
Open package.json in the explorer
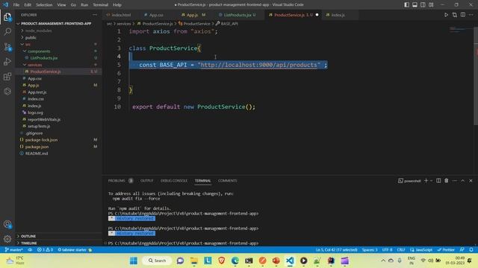58,147
